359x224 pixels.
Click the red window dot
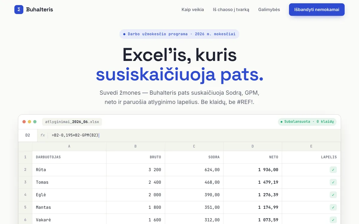24,122
